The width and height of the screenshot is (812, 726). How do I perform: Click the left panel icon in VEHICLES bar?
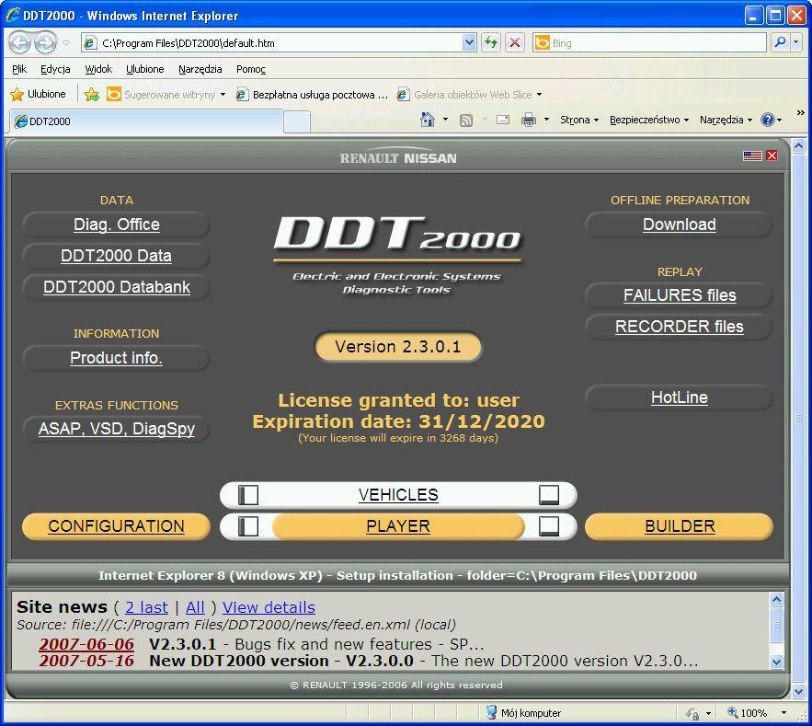click(248, 495)
